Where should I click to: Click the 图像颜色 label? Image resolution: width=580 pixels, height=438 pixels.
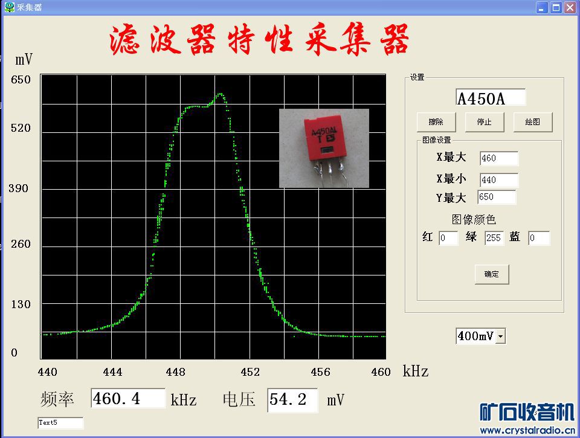[x=474, y=220]
